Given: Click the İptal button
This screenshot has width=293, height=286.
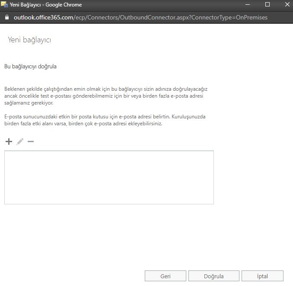Looking at the screenshot, I should [262, 276].
